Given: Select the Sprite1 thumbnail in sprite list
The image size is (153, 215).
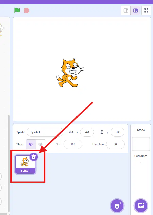Looking at the screenshot, I should [25, 164].
